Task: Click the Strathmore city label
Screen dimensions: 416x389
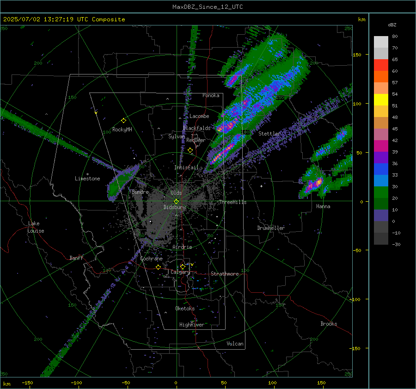Action: (x=225, y=274)
